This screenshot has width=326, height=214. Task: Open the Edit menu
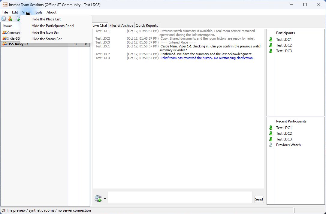click(15, 12)
